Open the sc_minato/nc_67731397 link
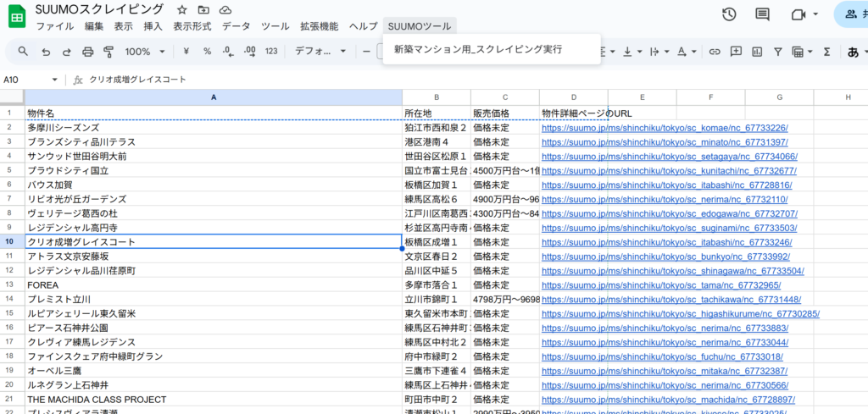868x414 pixels. tap(665, 142)
